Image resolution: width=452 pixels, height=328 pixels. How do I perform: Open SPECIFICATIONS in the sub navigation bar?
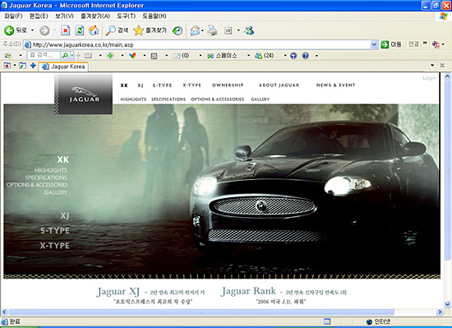click(x=168, y=99)
